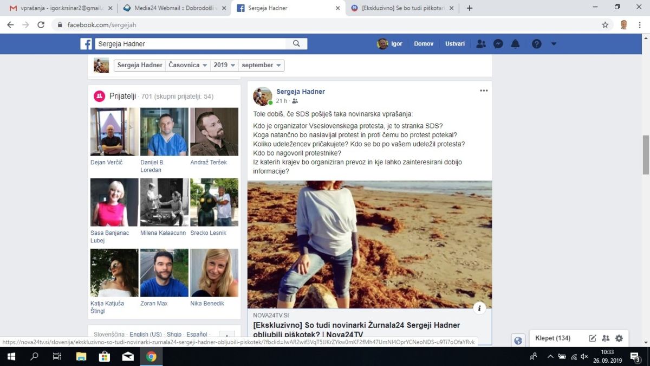The image size is (650, 366).
Task: Open the Help question mark icon
Action: [536, 44]
